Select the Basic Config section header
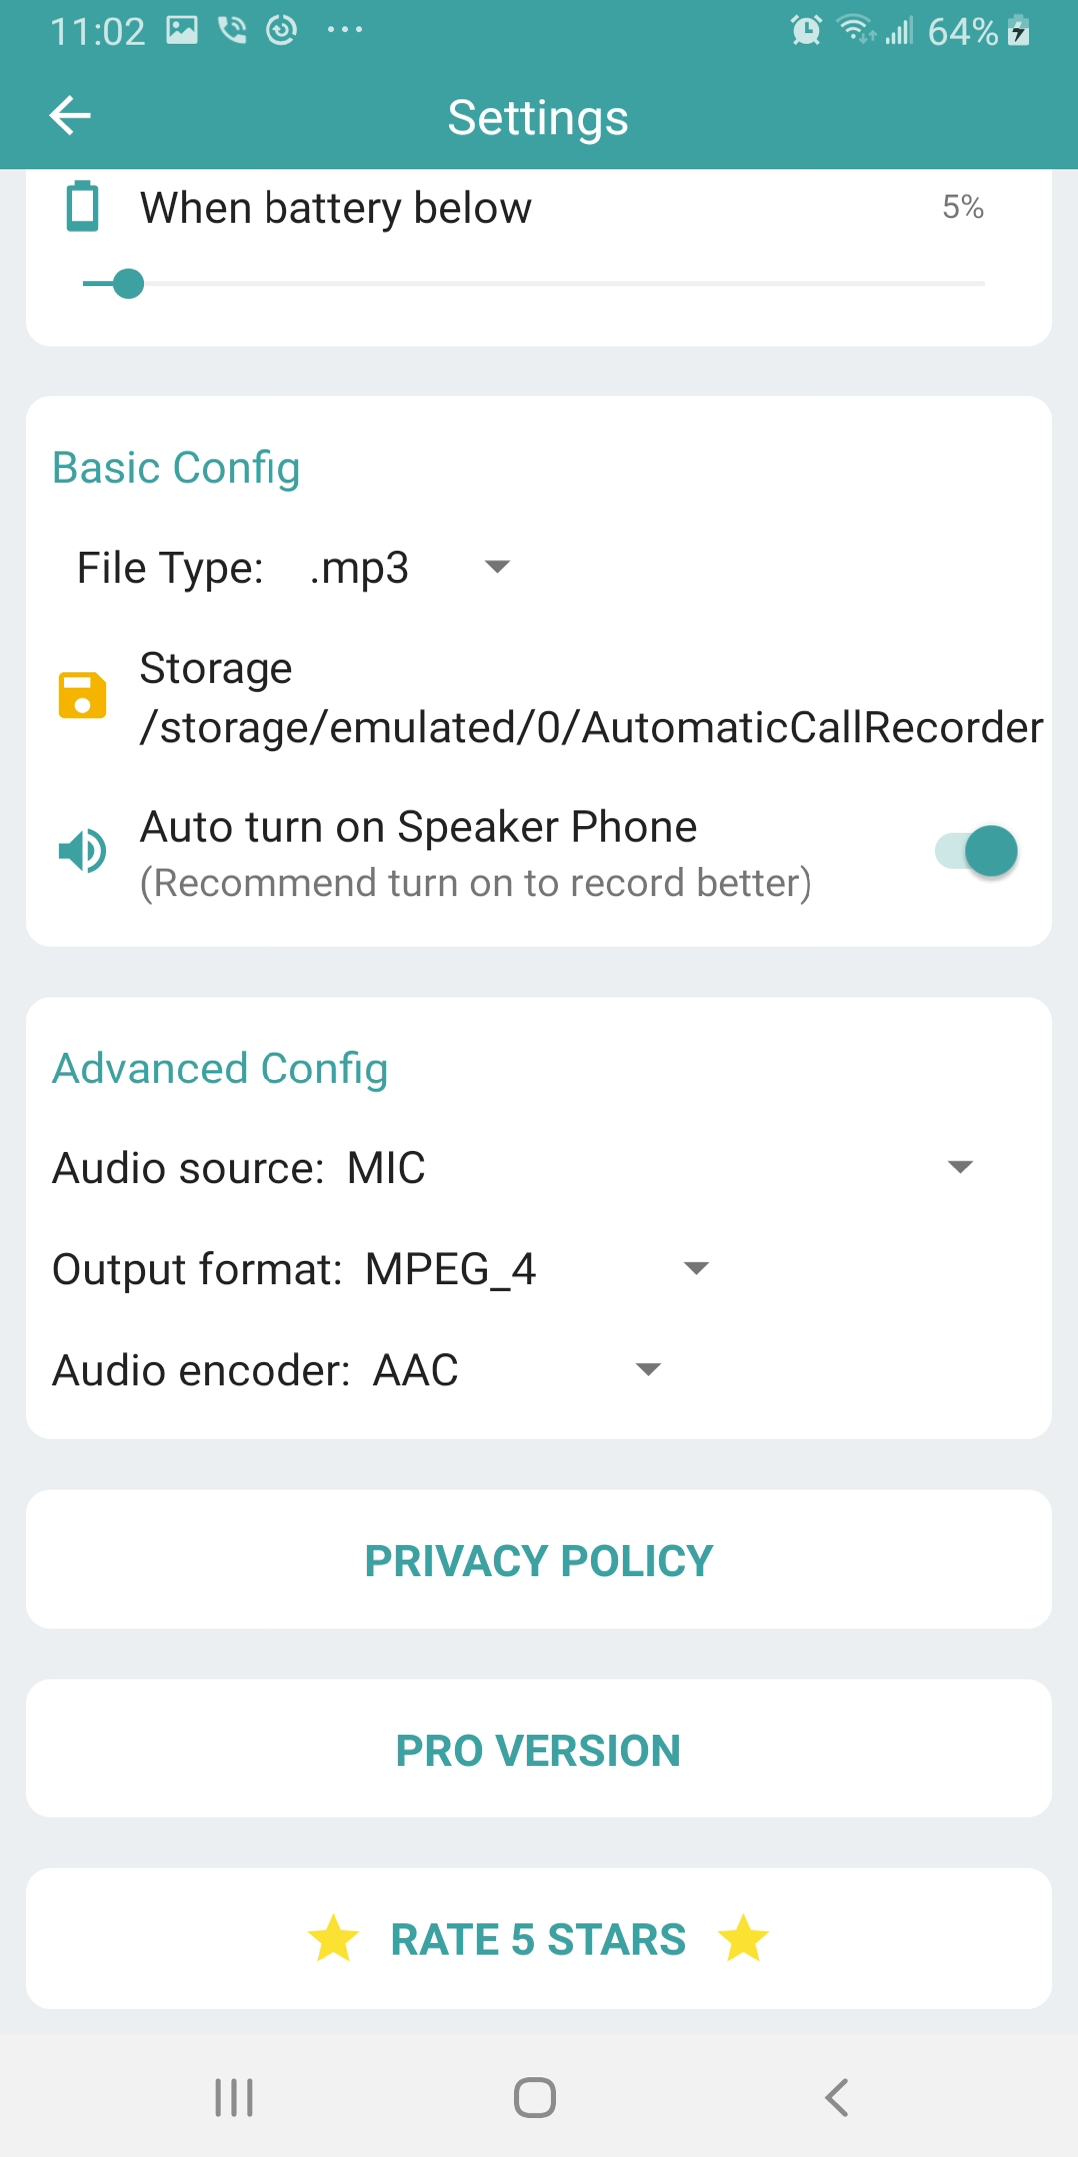1078x2157 pixels. (x=176, y=467)
